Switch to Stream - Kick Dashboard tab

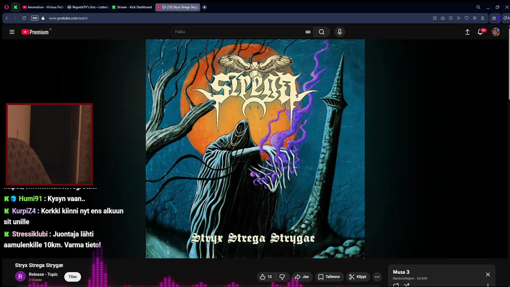pos(132,7)
